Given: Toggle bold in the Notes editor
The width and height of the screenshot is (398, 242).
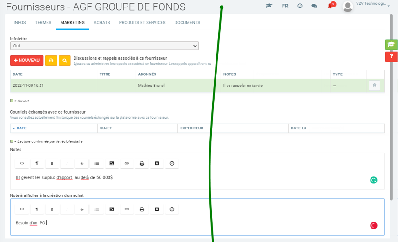Looking at the screenshot, I should pos(52,163).
